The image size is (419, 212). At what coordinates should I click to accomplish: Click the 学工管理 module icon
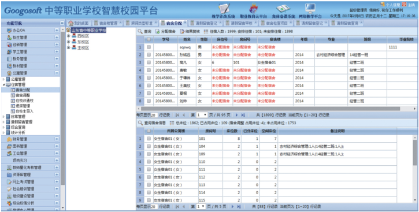click(x=9, y=51)
